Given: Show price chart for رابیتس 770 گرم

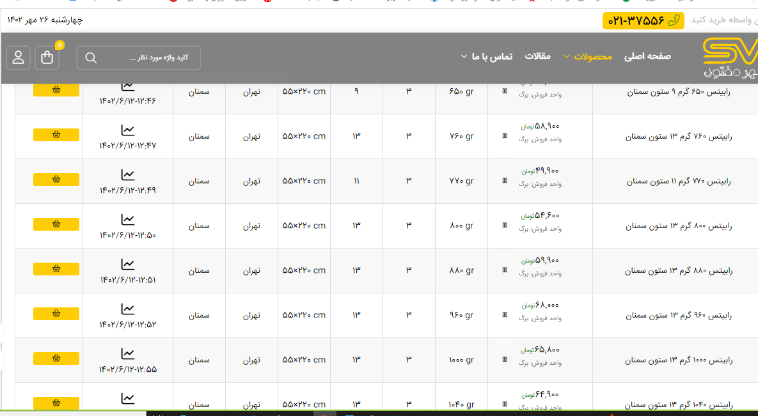Looking at the screenshot, I should pyautogui.click(x=128, y=175).
